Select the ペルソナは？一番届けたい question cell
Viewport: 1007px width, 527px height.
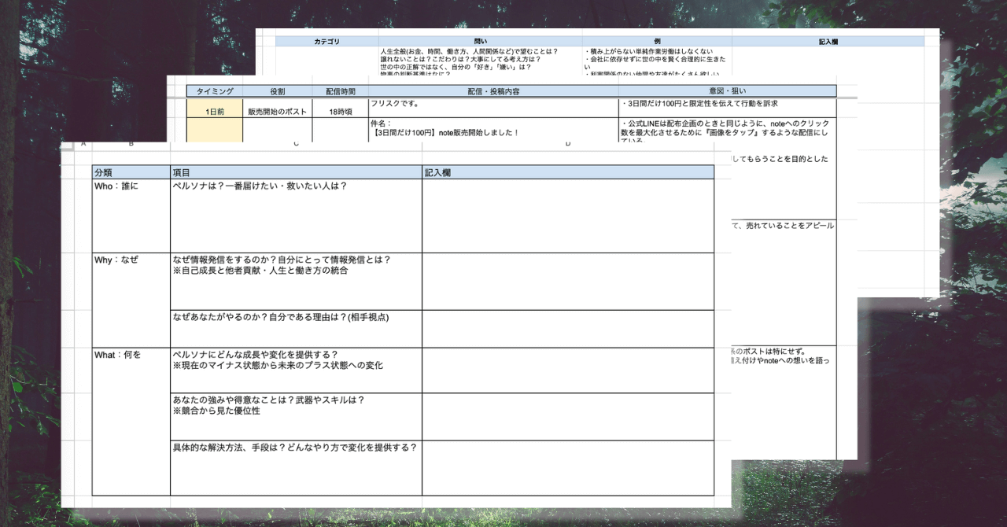(296, 216)
